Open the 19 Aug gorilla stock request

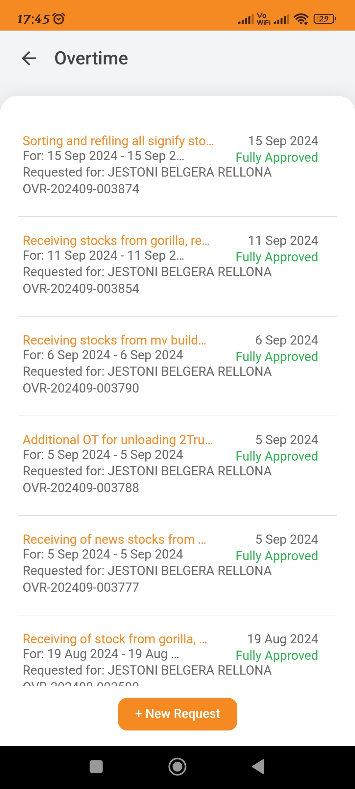115,639
